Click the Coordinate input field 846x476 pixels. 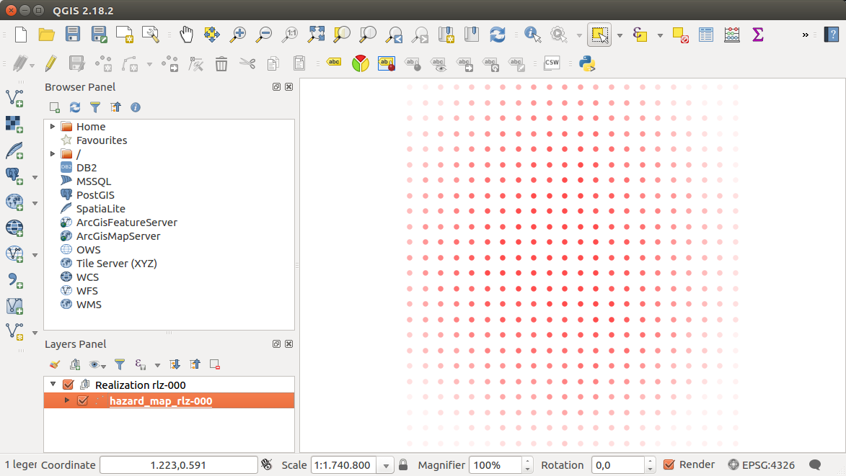tap(178, 465)
